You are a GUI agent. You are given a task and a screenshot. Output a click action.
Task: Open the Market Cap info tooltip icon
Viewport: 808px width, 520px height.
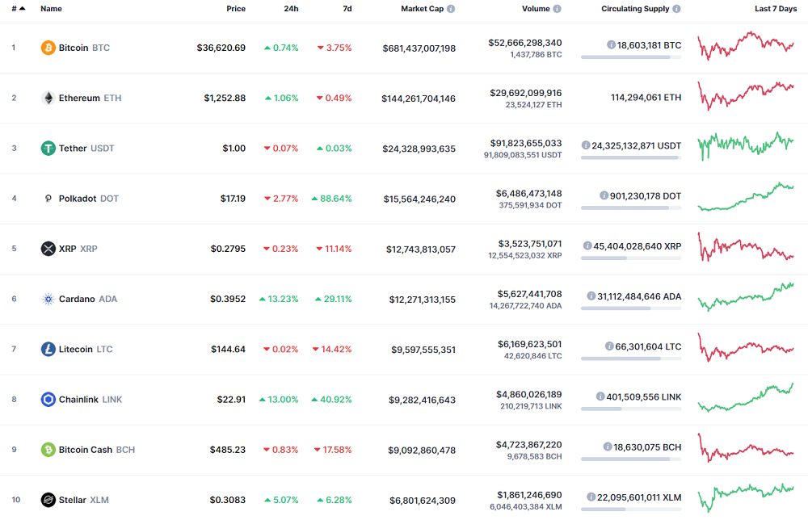451,9
